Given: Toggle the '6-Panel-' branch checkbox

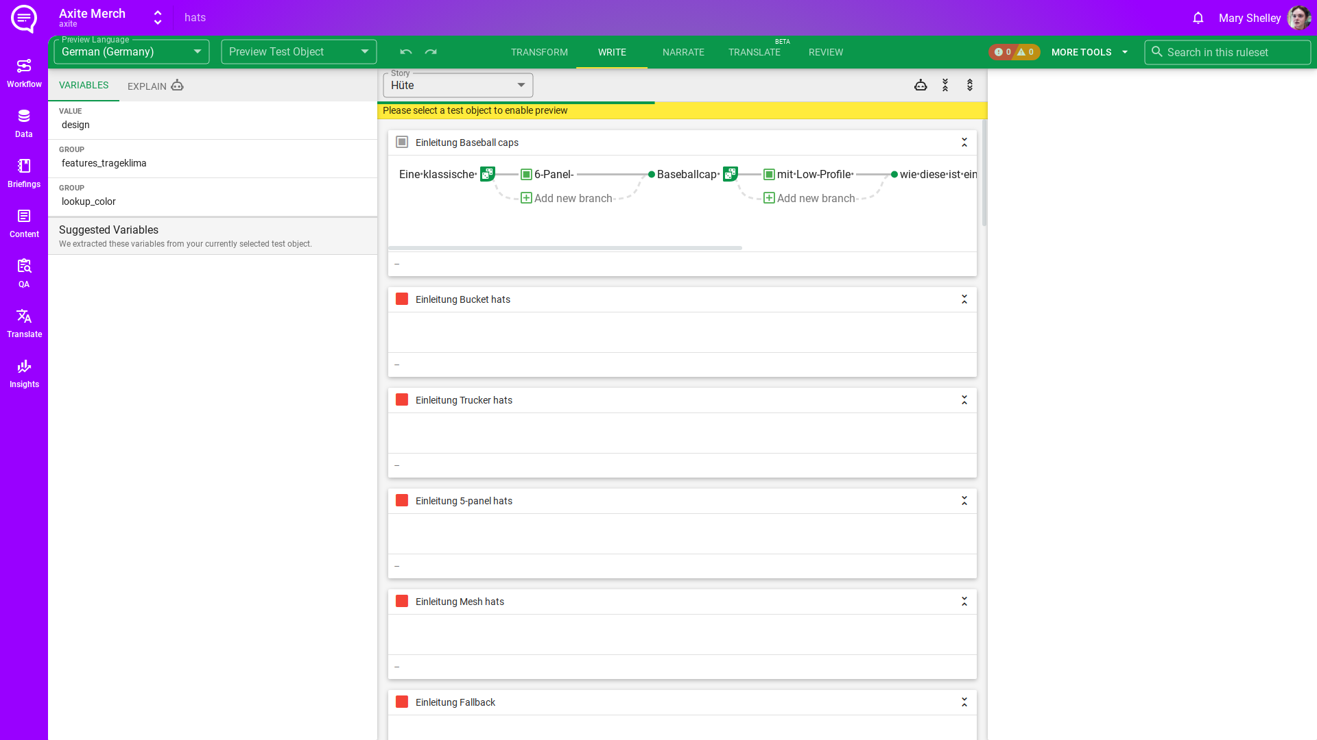Looking at the screenshot, I should coord(526,175).
